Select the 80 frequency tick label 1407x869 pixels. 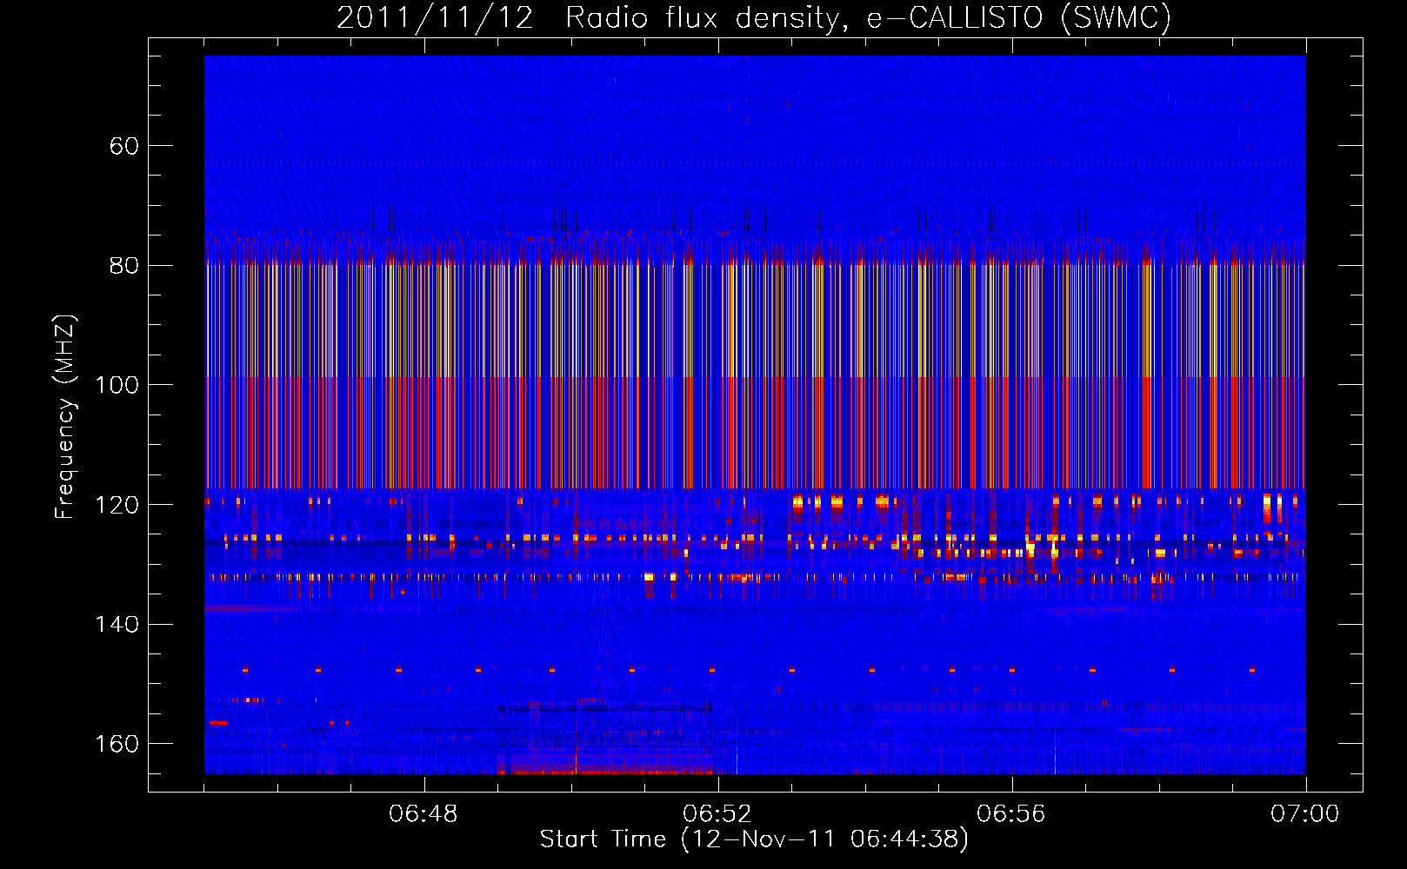[124, 266]
